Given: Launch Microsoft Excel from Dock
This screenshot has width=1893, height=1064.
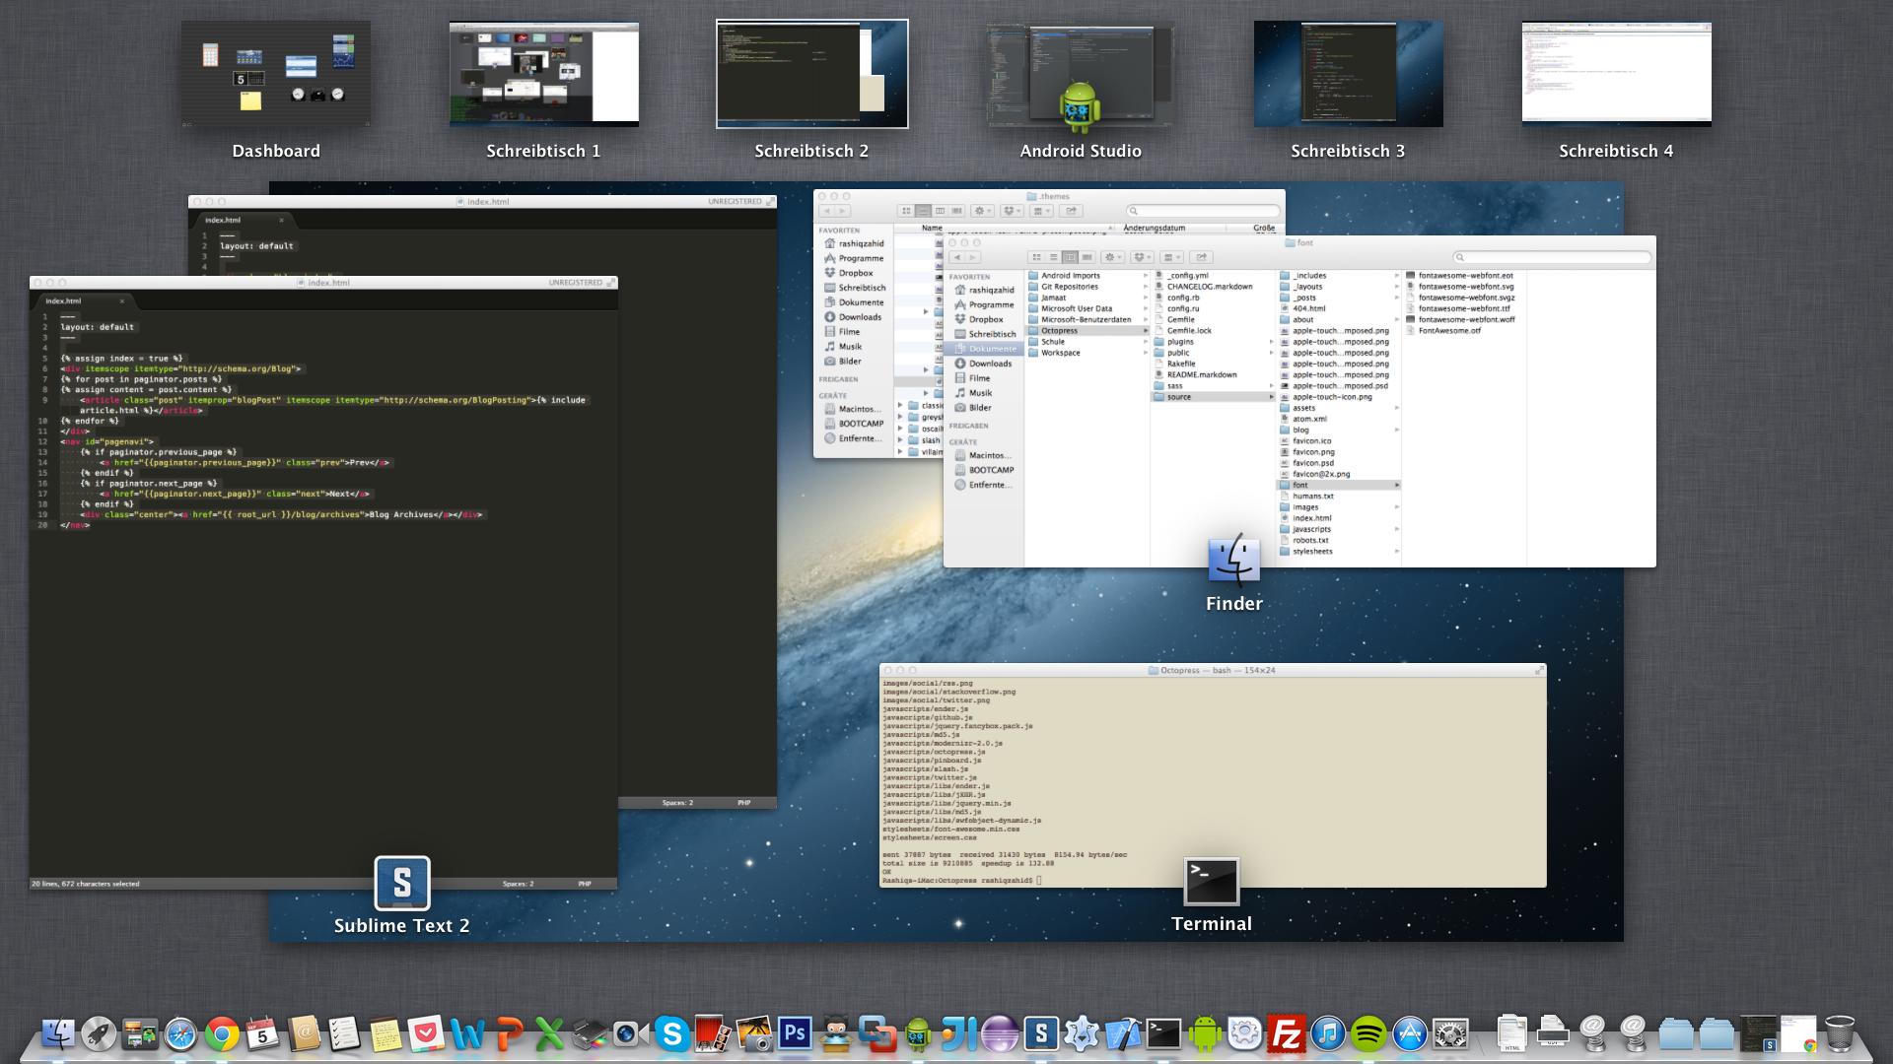Looking at the screenshot, I should tap(549, 1033).
